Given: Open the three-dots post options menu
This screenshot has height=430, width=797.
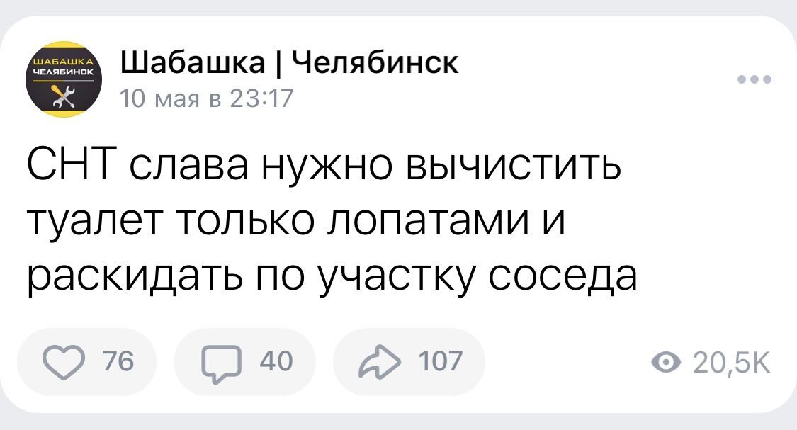Looking at the screenshot, I should [x=753, y=79].
